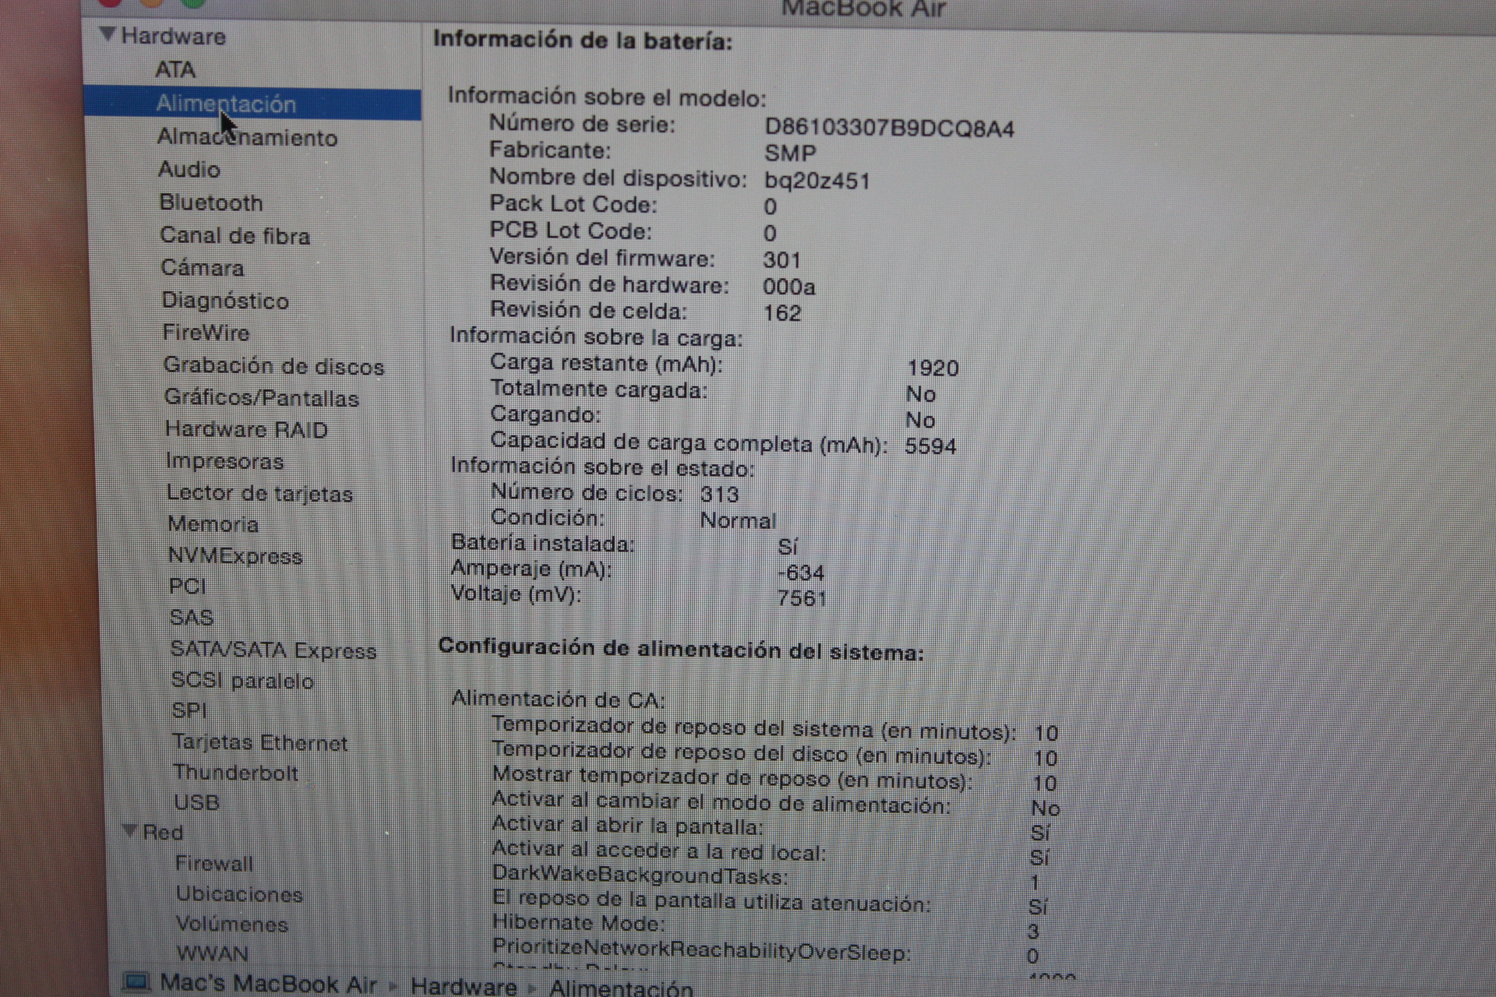Viewport: 1496px width, 997px height.
Task: Open the Audio entry
Action: 189,170
